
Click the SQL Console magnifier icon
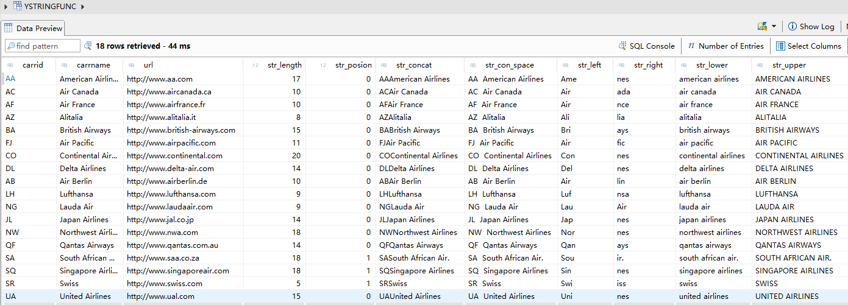point(622,46)
